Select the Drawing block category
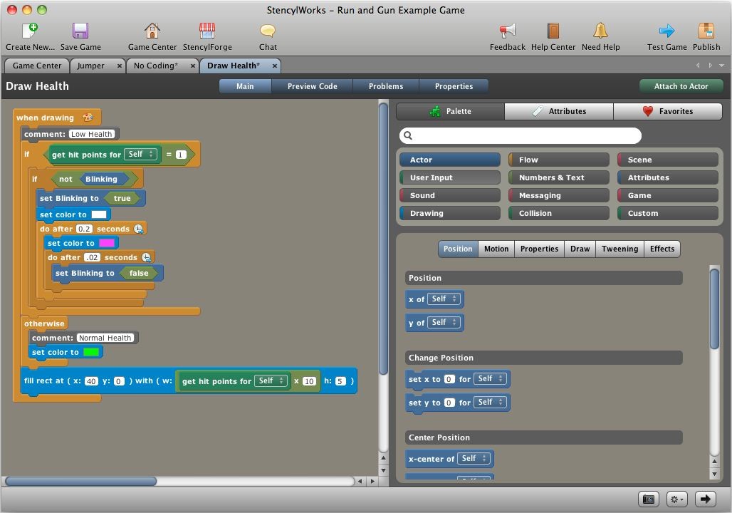Screen dimensions: 732x513 pos(450,213)
